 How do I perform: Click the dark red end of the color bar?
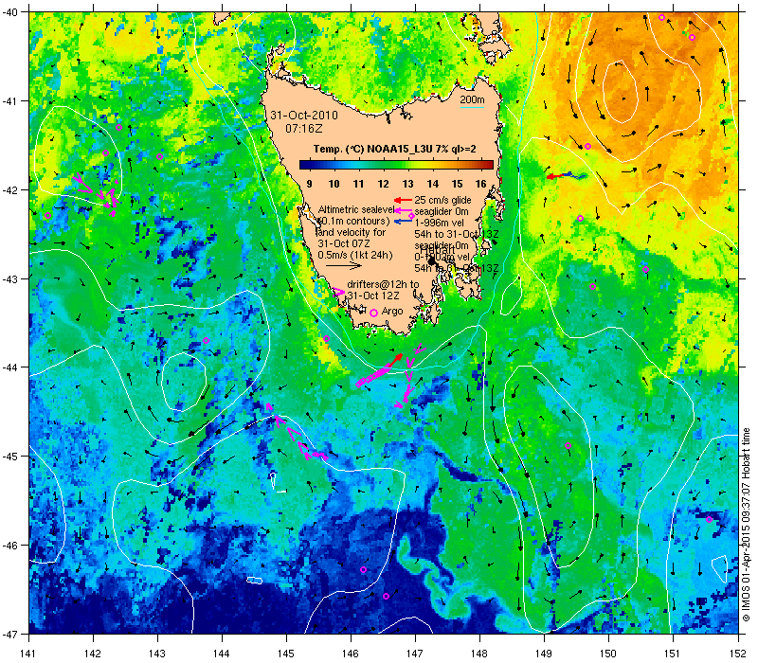click(490, 165)
